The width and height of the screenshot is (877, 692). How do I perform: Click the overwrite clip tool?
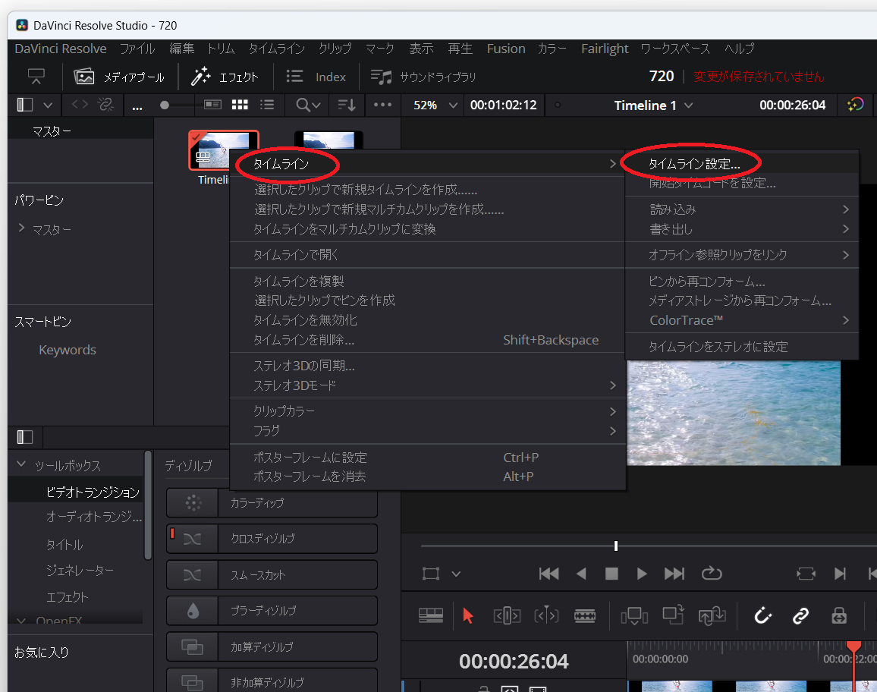click(x=674, y=615)
